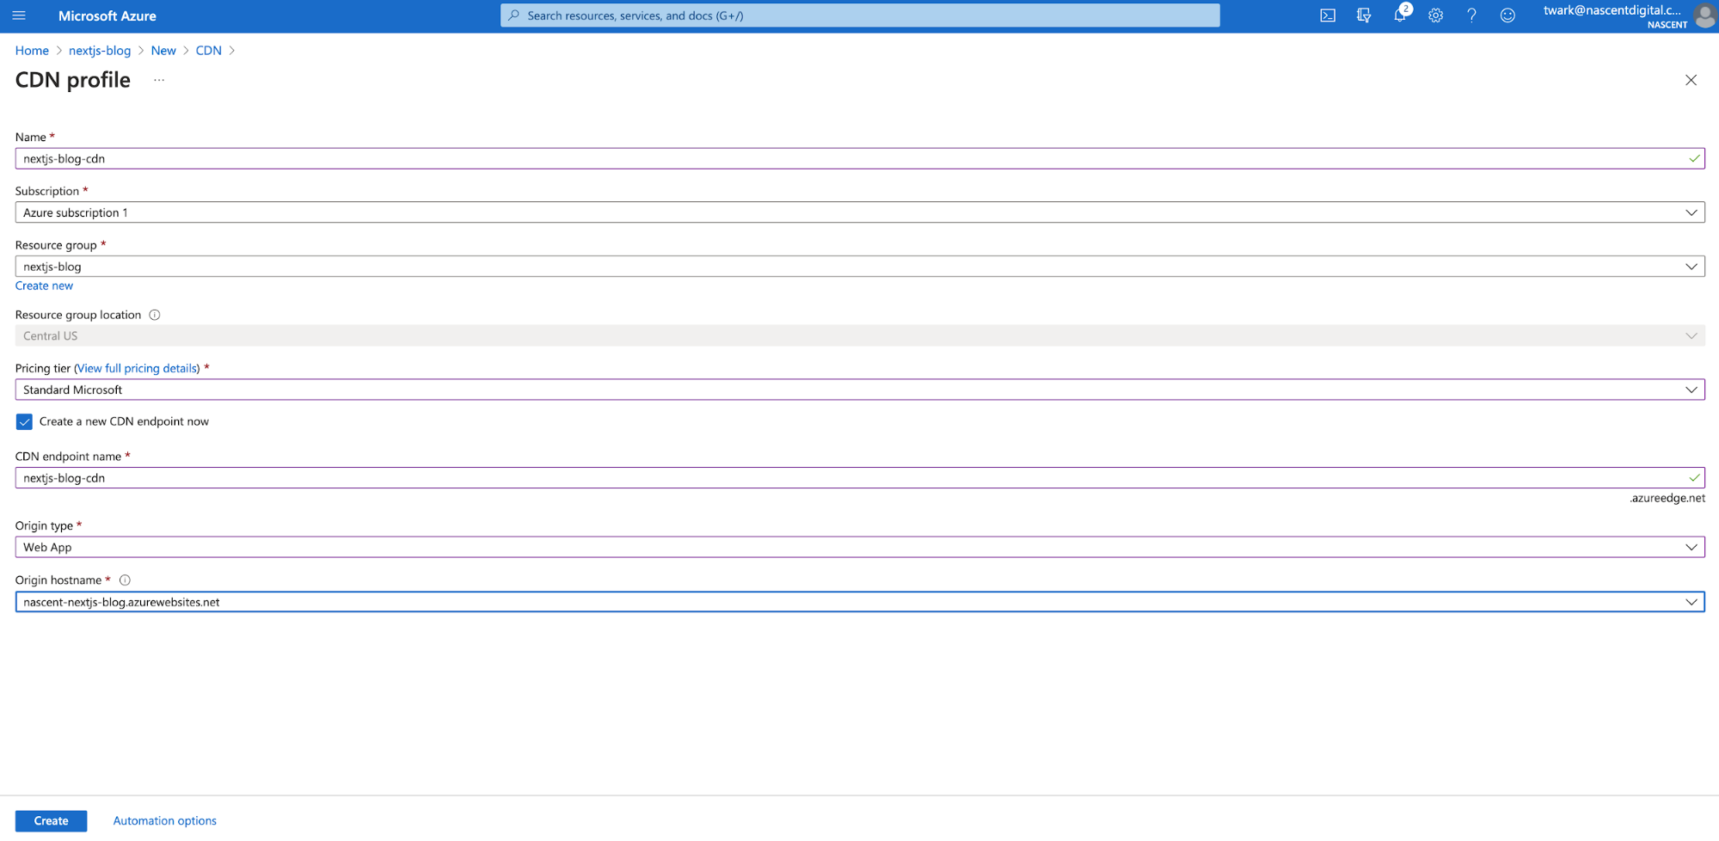
Task: Expand the Origin hostname dropdown
Action: click(x=860, y=602)
